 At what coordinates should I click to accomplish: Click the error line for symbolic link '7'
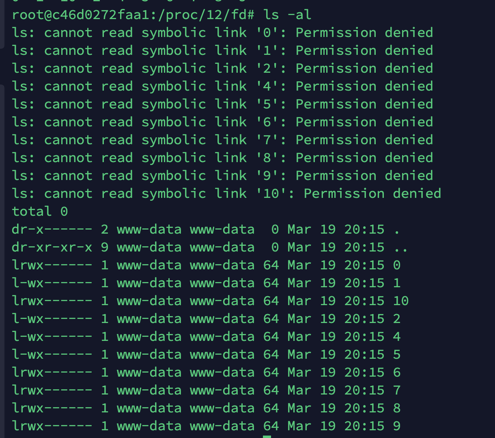tap(222, 140)
